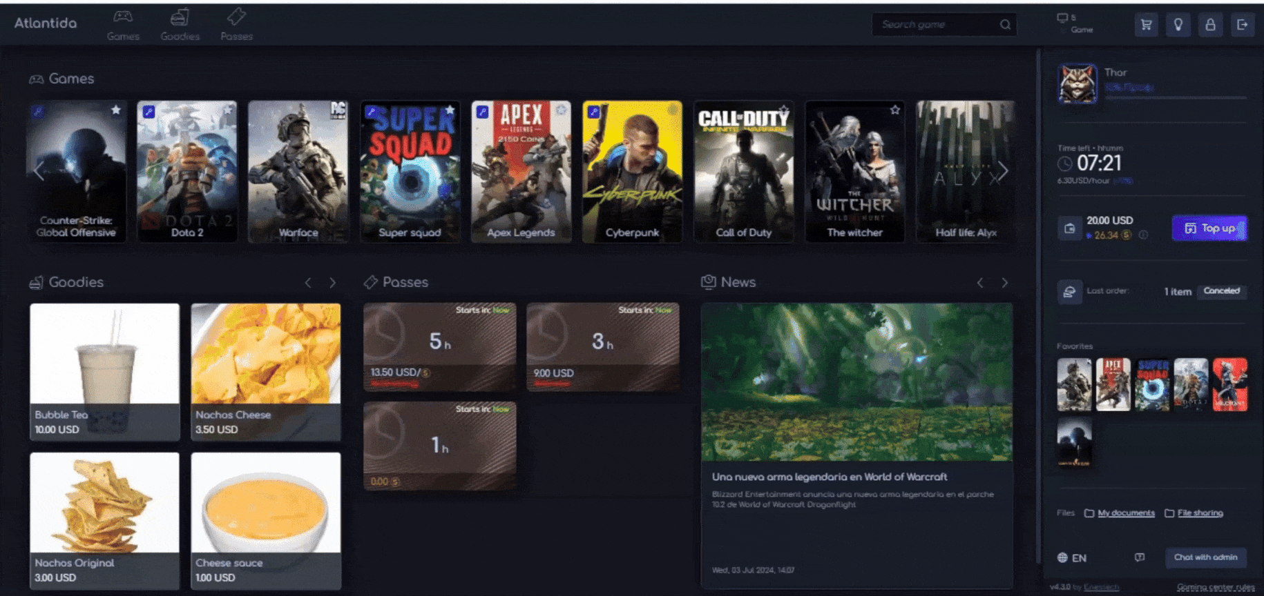The image size is (1264, 596).
Task: Click the monitor icon in header
Action: point(1062,18)
